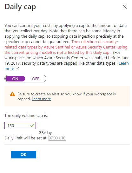Click the 'Daily cap' panel title
The image size is (132, 173).
20,7
